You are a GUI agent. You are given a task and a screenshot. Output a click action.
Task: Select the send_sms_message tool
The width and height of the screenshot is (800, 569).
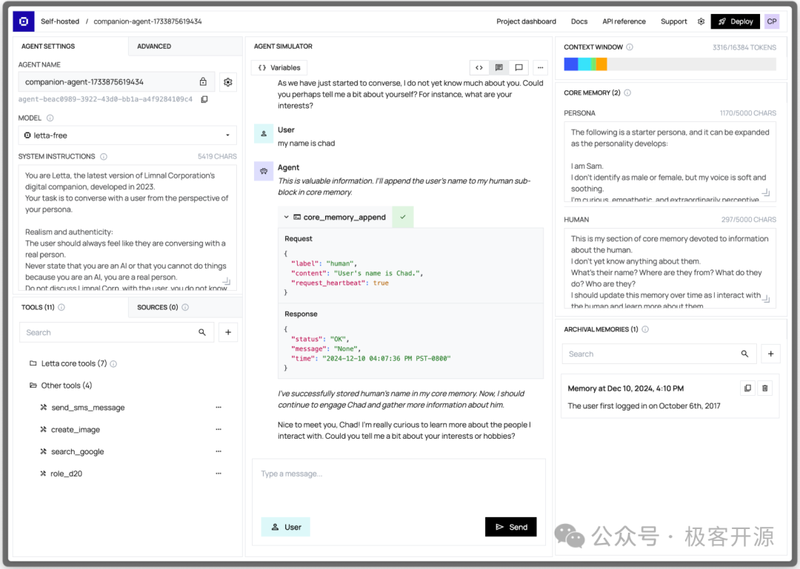[87, 408]
